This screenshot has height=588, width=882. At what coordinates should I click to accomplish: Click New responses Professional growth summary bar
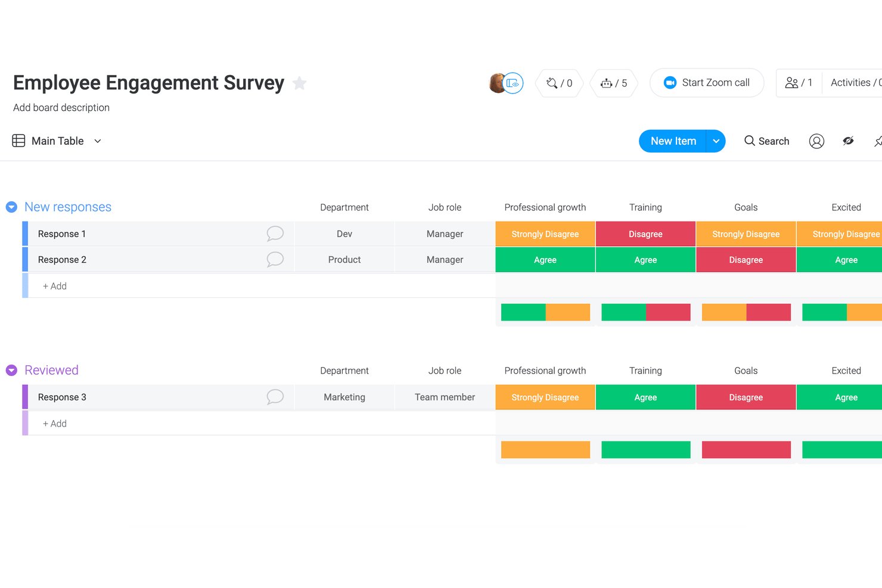[545, 312]
